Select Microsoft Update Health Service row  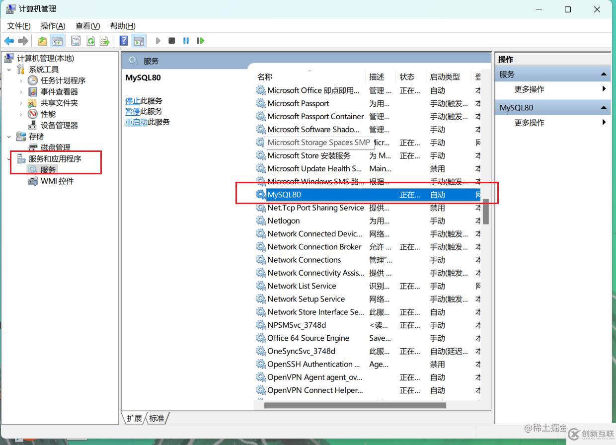pyautogui.click(x=368, y=168)
